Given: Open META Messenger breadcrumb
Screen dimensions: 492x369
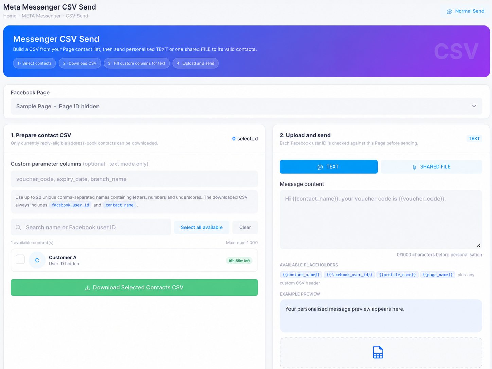Looking at the screenshot, I should point(41,16).
